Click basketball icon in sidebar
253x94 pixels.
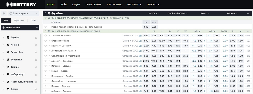(8, 52)
